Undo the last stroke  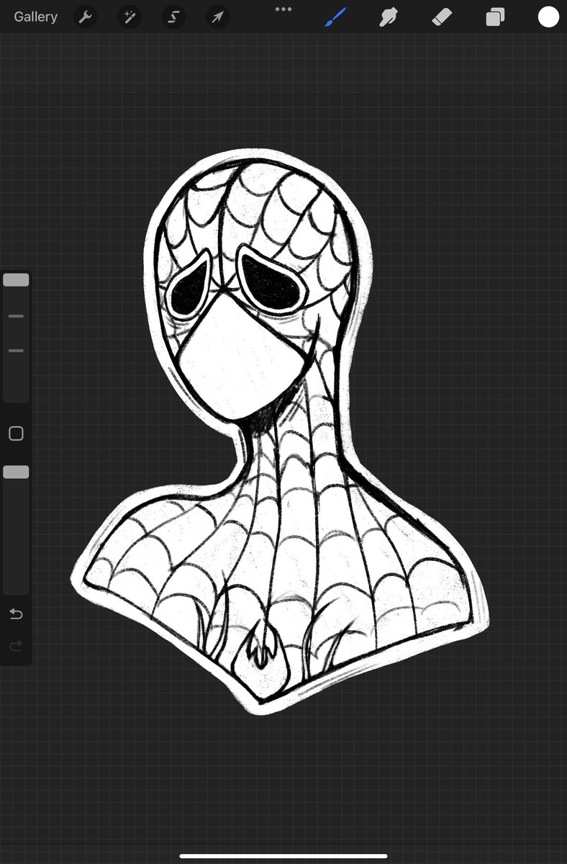coord(16,613)
